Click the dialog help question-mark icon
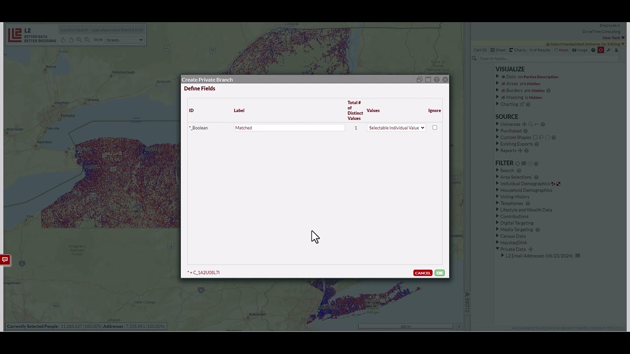630x354 pixels. tap(437, 80)
